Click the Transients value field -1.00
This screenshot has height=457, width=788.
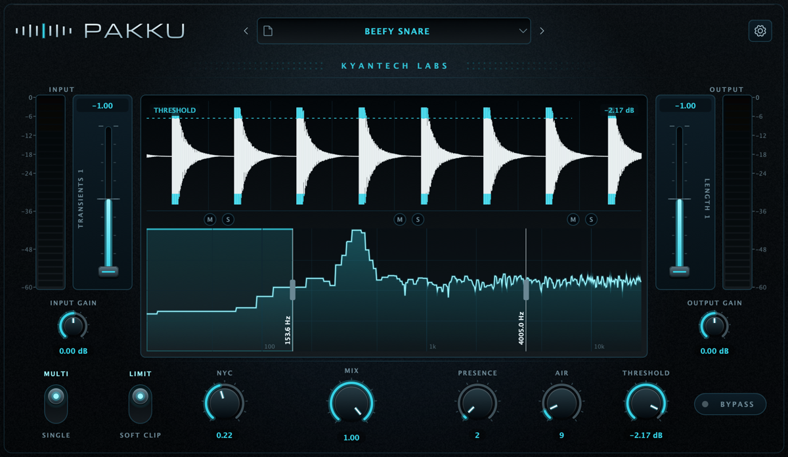[102, 106]
